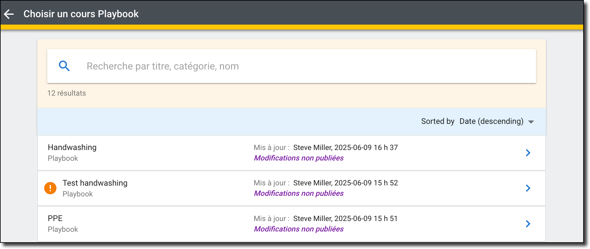Click the Playbook category under PPE
Screen dimensions: 590x249
point(63,229)
